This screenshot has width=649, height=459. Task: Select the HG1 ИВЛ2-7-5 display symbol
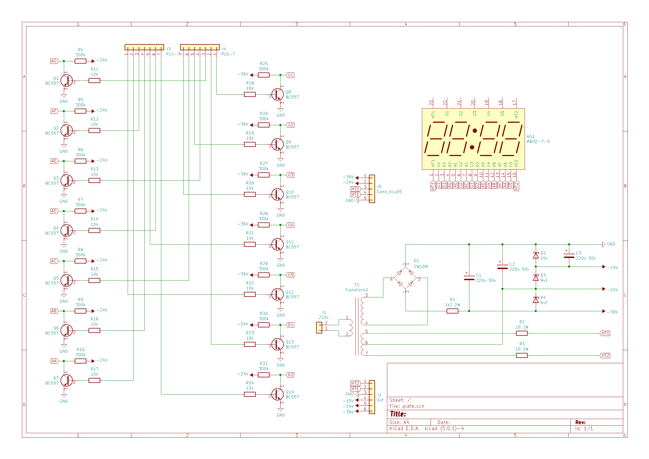point(474,139)
